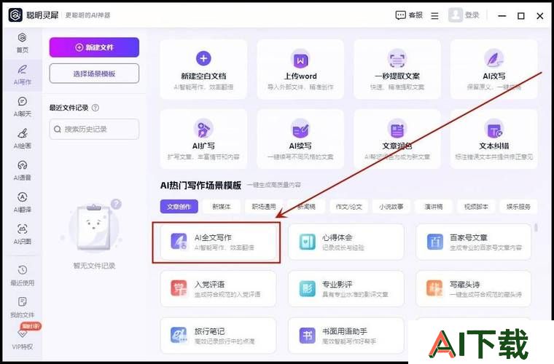Click the template list vertical scrollbar
Viewport: 554px width, 364px height.
(x=536, y=228)
